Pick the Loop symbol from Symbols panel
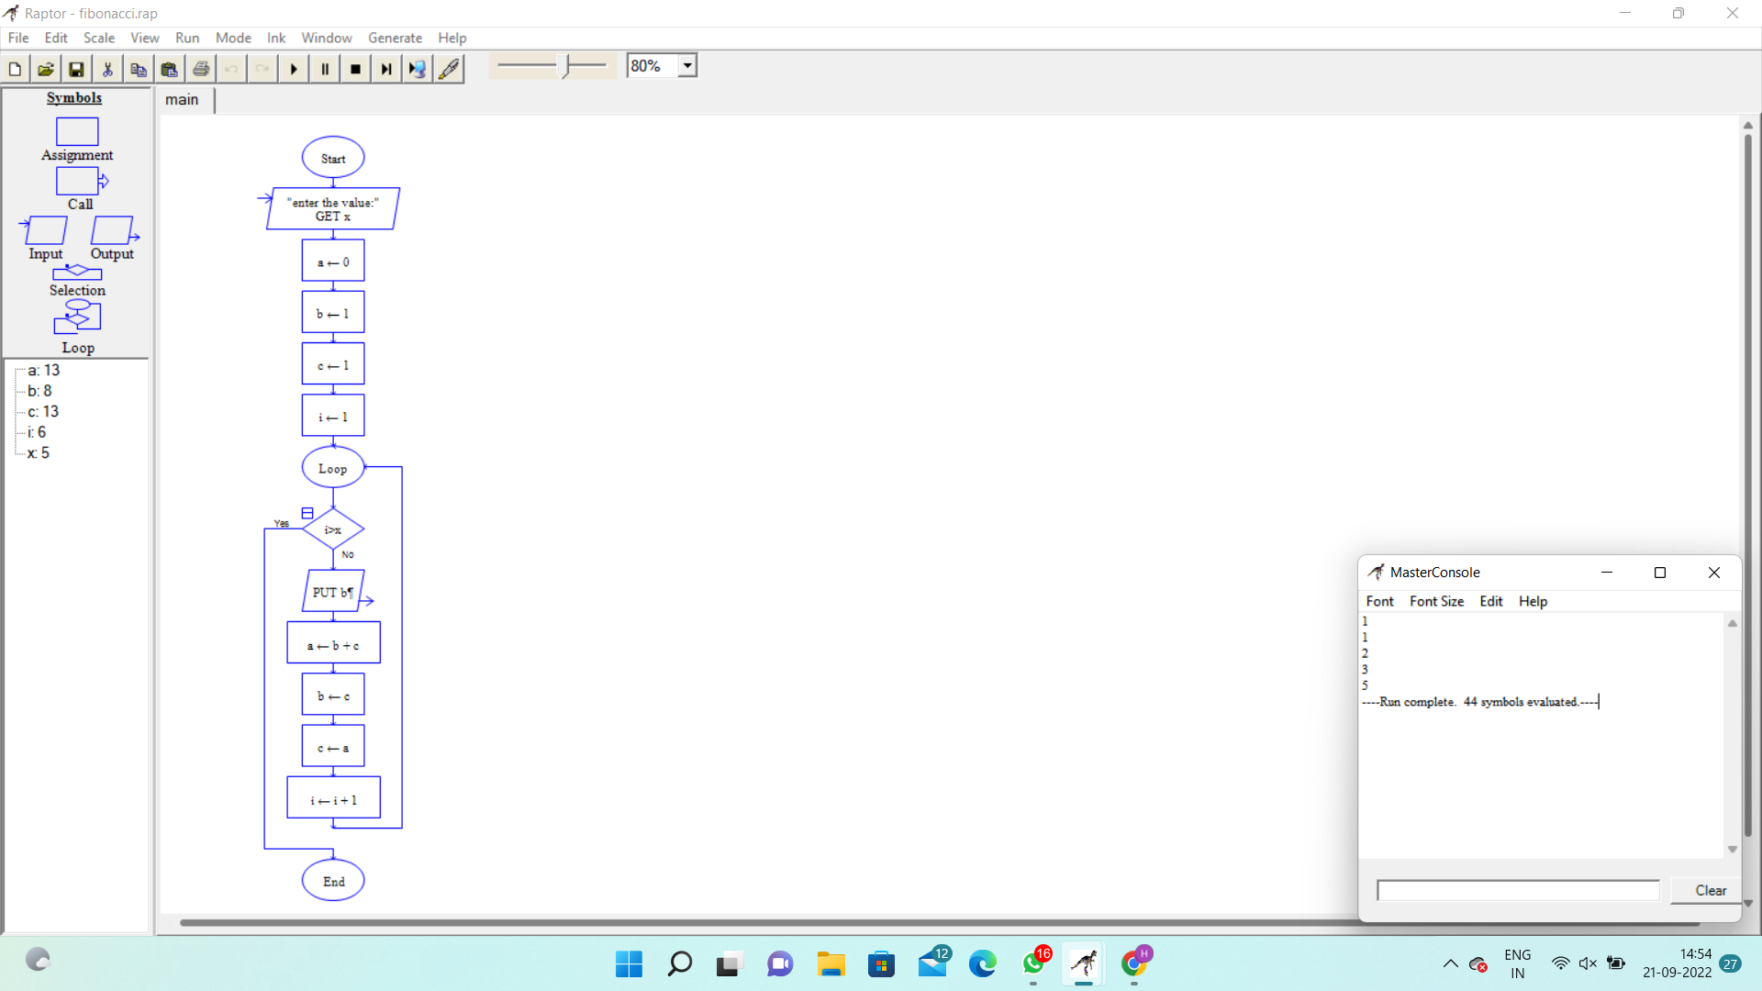The width and height of the screenshot is (1762, 991). coord(77,317)
